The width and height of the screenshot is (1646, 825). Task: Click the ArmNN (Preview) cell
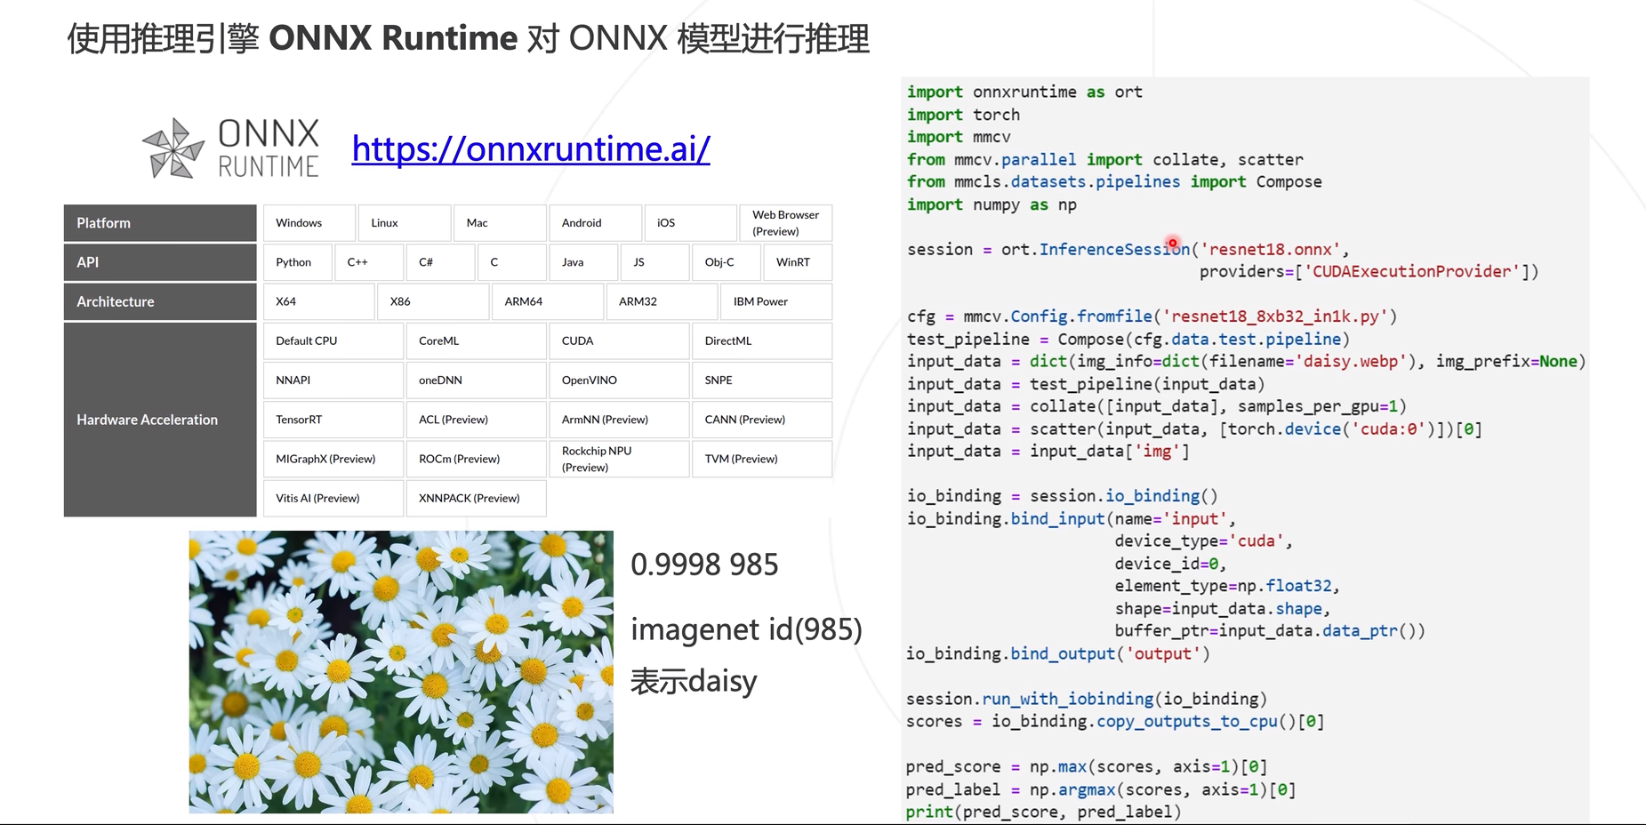point(619,420)
